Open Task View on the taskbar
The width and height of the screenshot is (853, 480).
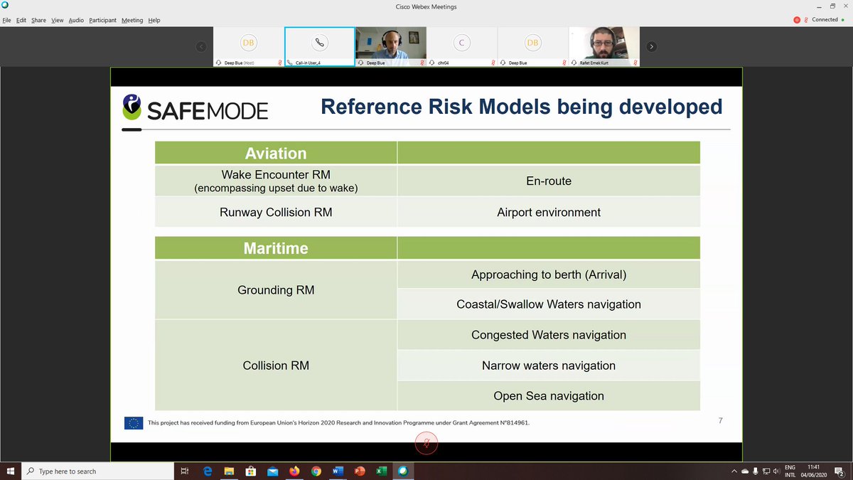pyautogui.click(x=185, y=471)
